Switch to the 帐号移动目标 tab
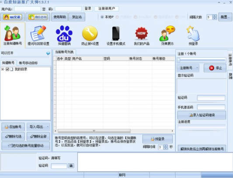This screenshot has height=178, width=233. point(28,63)
